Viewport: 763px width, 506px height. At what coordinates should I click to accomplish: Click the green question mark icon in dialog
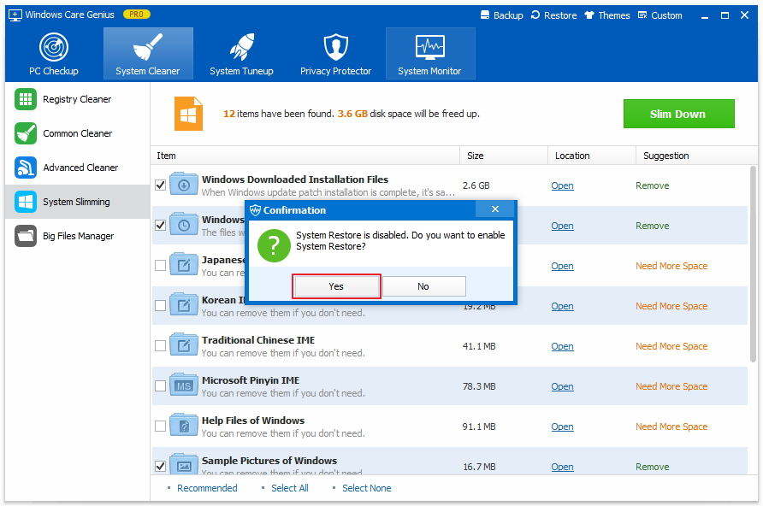click(274, 245)
